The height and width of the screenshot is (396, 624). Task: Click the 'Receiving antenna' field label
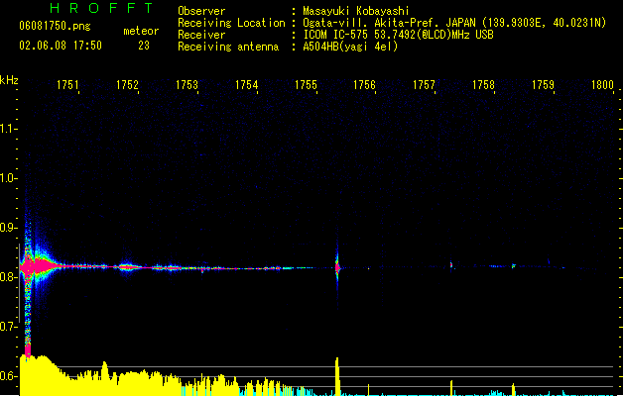point(228,47)
